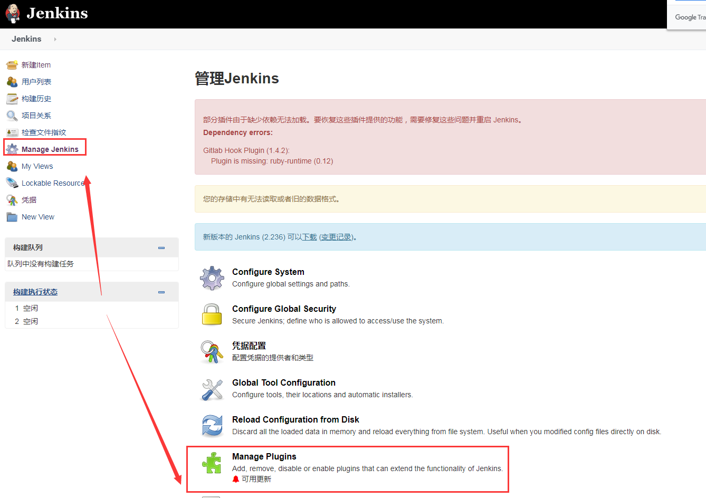
Task: Click the red bell 可用更新 notification icon
Action: point(236,479)
